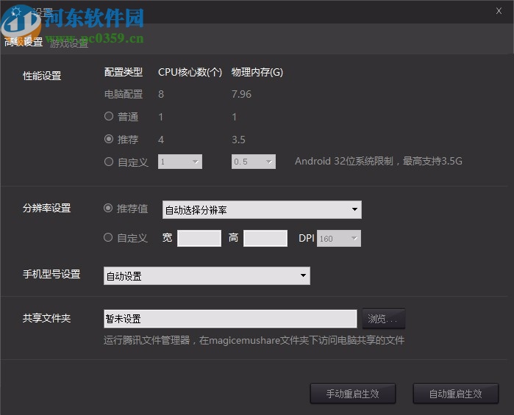This screenshot has height=415, width=514.
Task: Click the 手动重启生效 button
Action: click(x=353, y=394)
